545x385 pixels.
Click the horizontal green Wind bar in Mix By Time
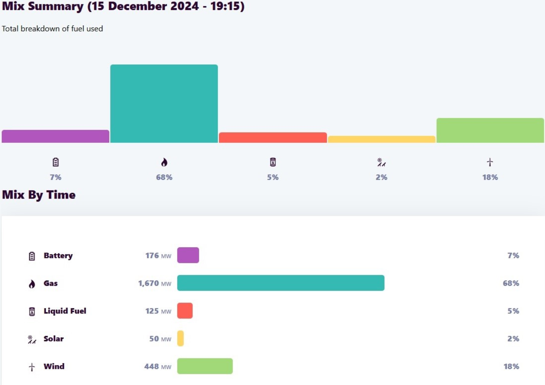[205, 366]
